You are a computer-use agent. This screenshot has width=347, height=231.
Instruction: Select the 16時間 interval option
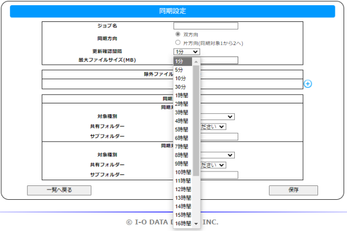(x=183, y=223)
